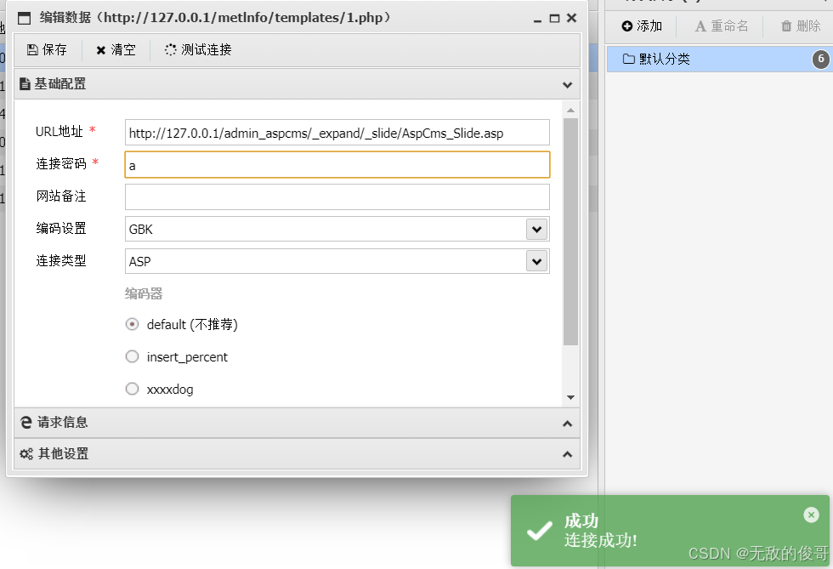Expand the 其他设置 section
Viewport: 833px width, 569px height.
[x=567, y=453]
